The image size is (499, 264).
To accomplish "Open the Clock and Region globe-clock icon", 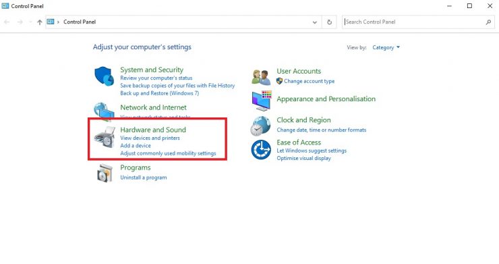I will pos(261,126).
